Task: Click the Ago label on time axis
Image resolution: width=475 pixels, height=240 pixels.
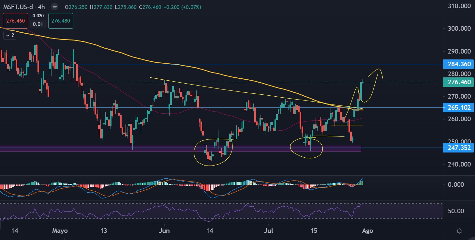Action: tap(368, 231)
